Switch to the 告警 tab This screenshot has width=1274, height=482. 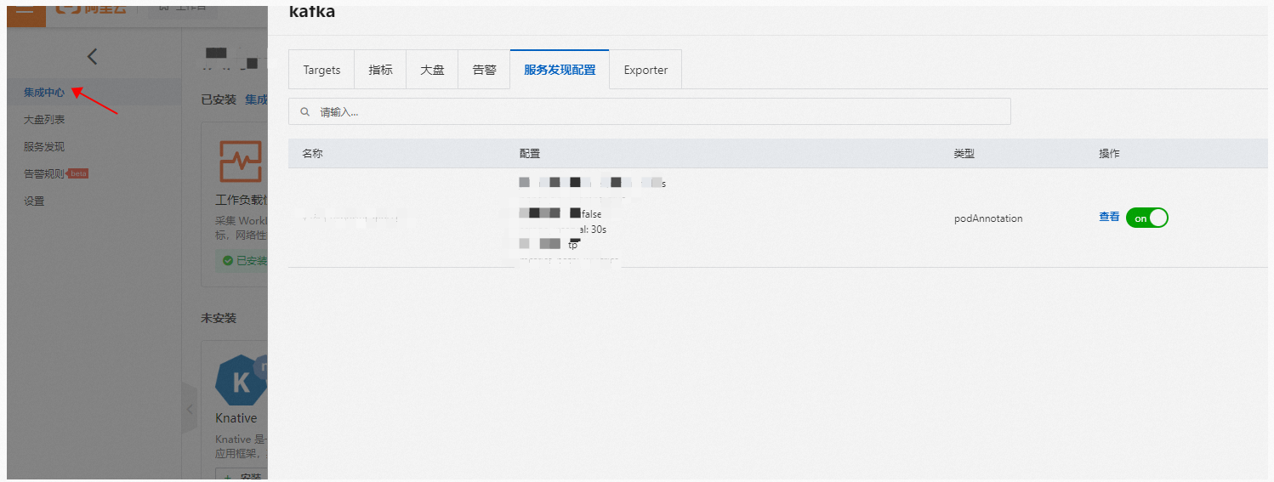[x=484, y=70]
